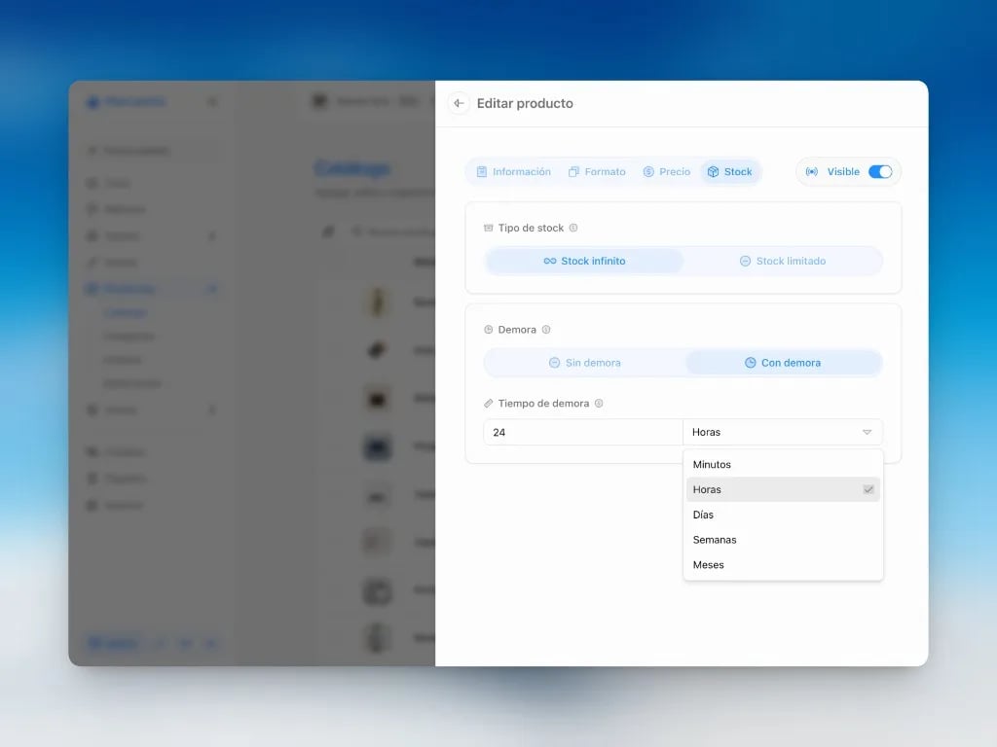Select Sin demora option
The width and height of the screenshot is (997, 747).
click(584, 363)
